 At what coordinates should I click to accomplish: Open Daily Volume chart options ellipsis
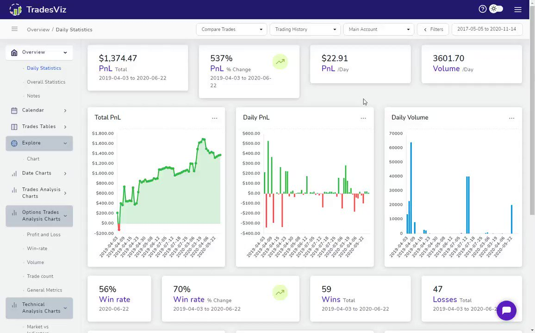tap(511, 118)
